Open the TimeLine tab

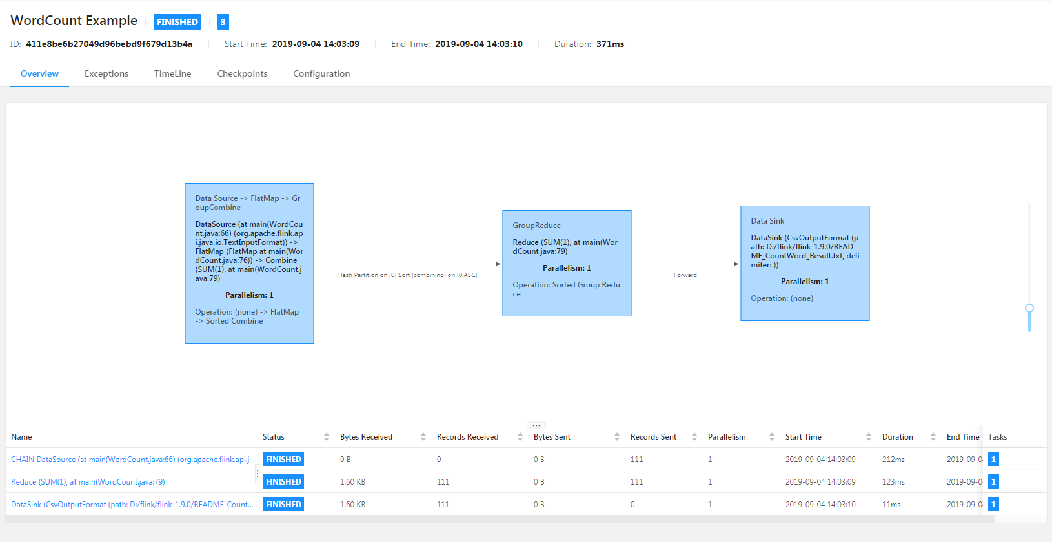pos(172,73)
